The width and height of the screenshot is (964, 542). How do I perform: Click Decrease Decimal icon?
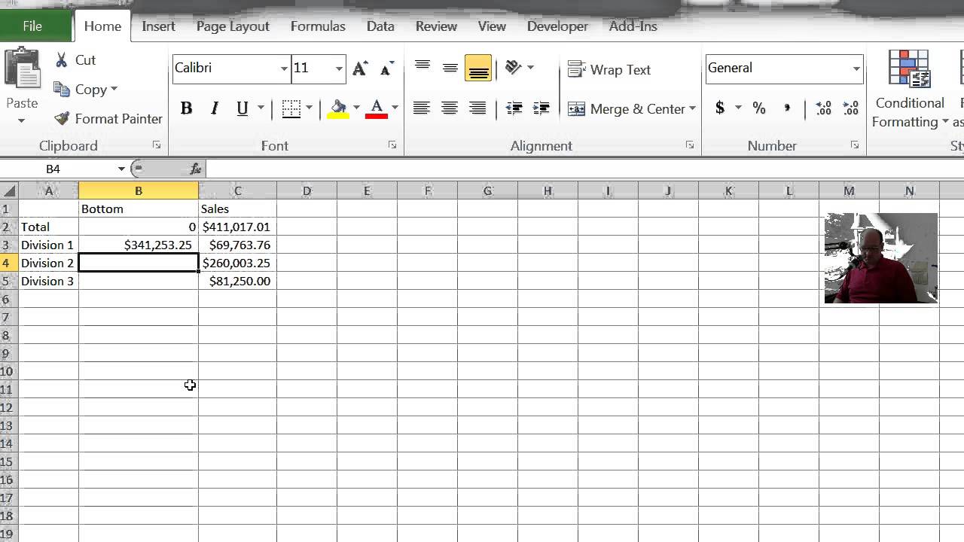(851, 108)
